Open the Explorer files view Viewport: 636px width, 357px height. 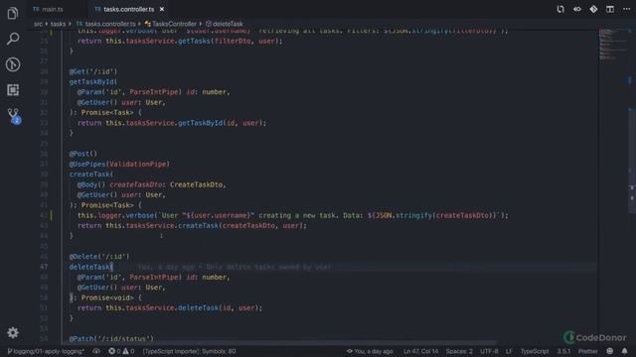click(x=13, y=13)
